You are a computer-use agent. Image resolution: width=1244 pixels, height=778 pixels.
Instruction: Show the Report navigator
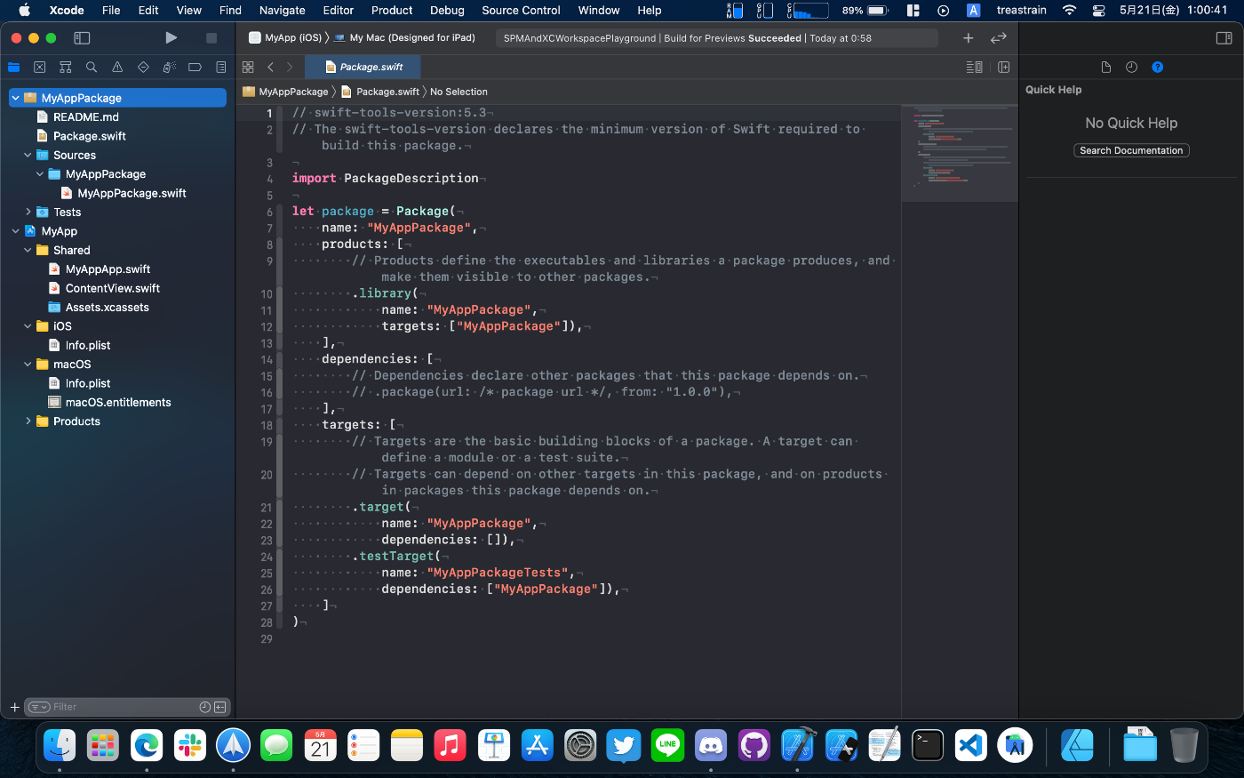[x=220, y=67]
